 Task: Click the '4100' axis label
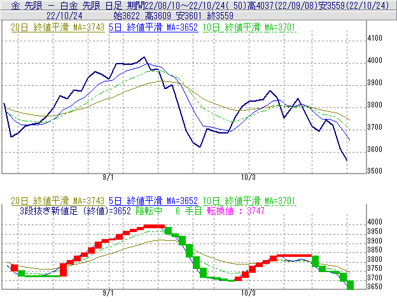375,38
